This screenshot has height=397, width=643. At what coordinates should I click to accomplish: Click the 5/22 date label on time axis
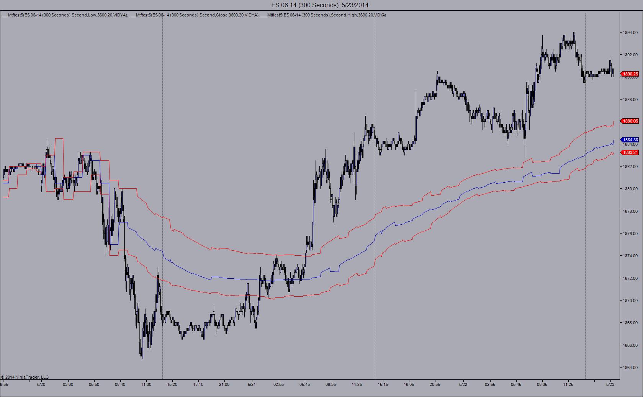[x=463, y=384]
